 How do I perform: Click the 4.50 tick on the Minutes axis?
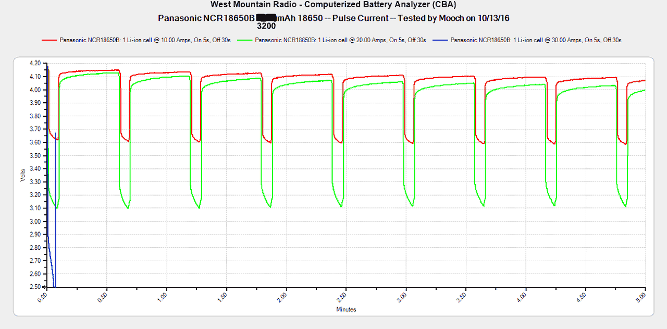point(583,297)
